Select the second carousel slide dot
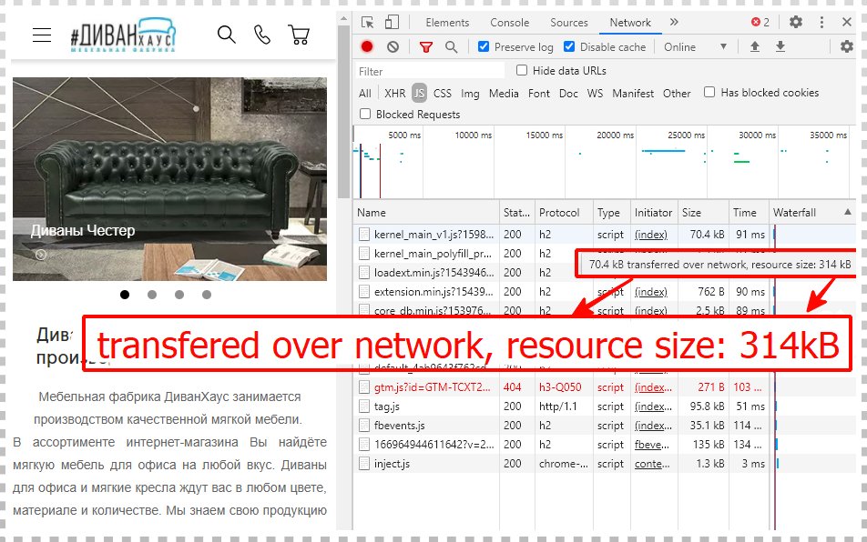Viewport: 867px width, 542px height. point(152,295)
